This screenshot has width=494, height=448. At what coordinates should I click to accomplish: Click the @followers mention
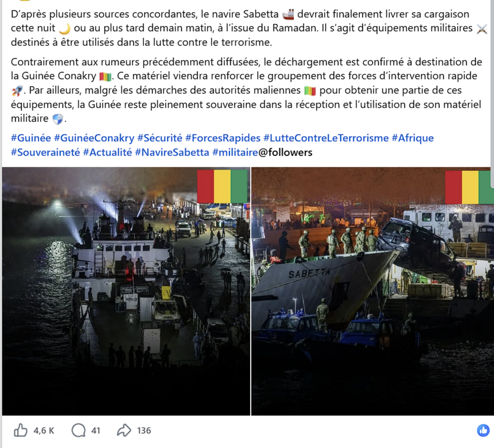click(285, 153)
